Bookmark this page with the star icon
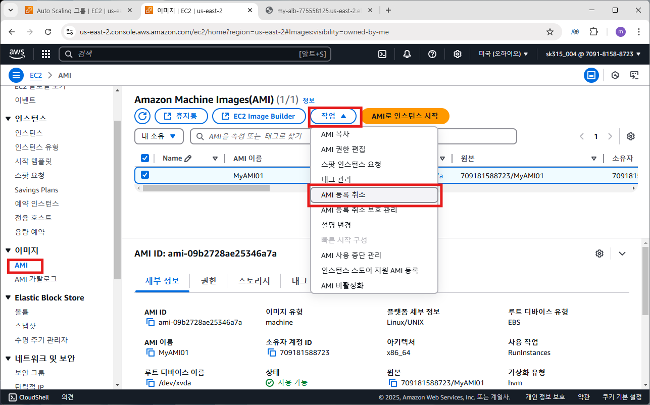Screen dimensions: 650x405 click(x=550, y=32)
